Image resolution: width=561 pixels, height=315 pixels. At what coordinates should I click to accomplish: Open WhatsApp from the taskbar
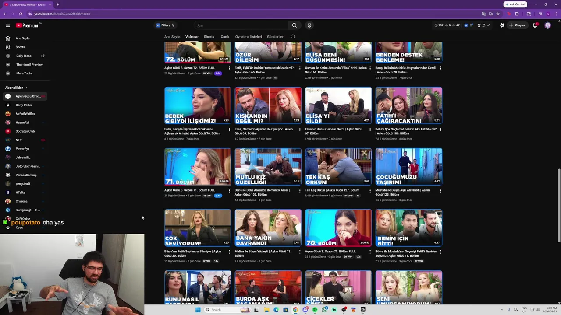324,310
